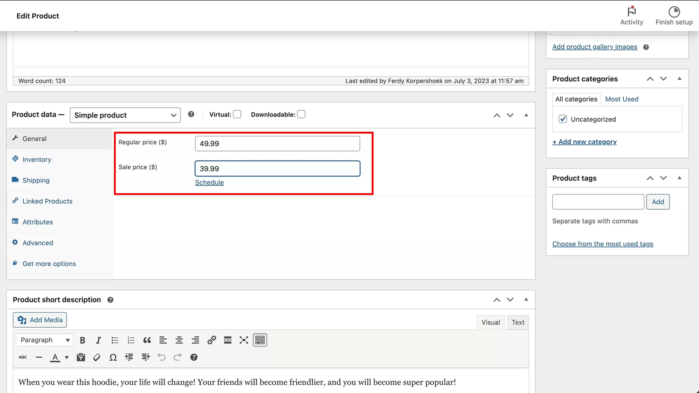Insert the Read More tag
Screen dimensions: 699x393
228,340
